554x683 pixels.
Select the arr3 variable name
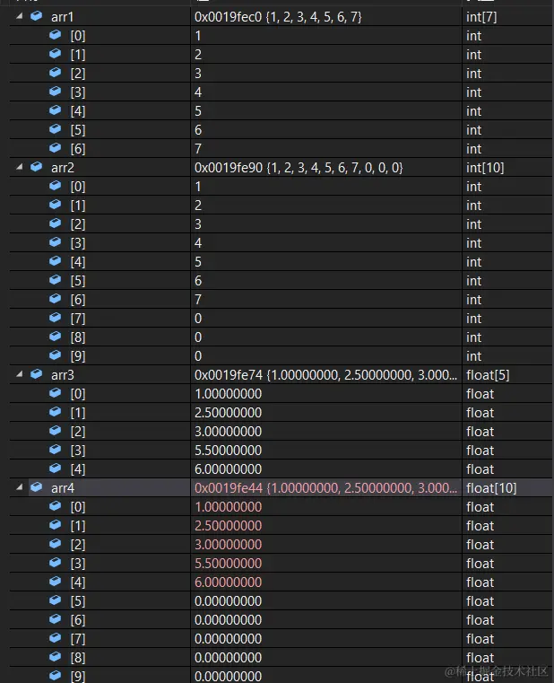(x=62, y=375)
